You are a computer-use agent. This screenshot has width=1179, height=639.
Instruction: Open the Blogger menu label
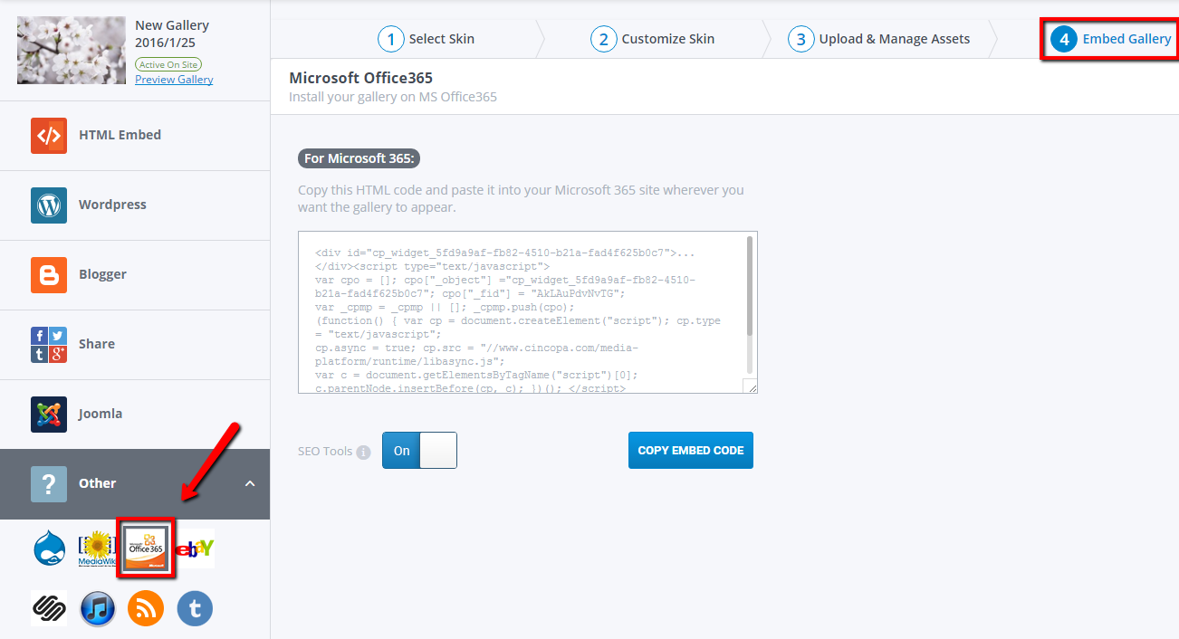102,274
